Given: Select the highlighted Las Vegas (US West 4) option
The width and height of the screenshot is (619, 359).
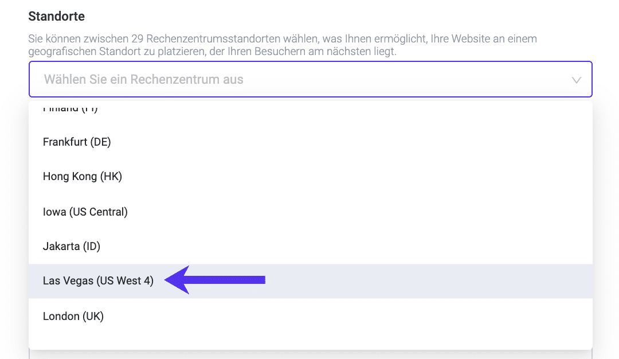Looking at the screenshot, I should [x=97, y=280].
